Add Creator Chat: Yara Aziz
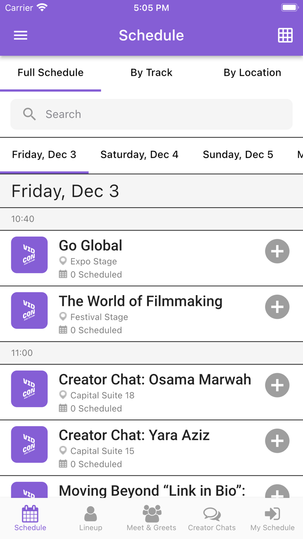The width and height of the screenshot is (303, 539). (277, 441)
